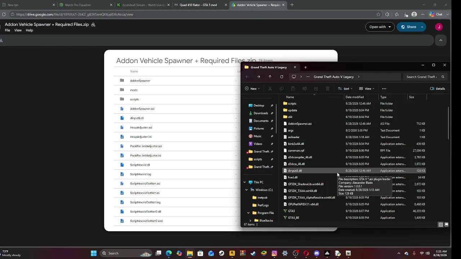Open the File menu in Google Drive
This screenshot has height=259, width=461.
click(7, 31)
